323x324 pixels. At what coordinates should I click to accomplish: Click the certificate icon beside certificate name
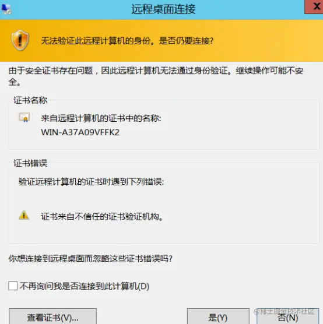pos(24,117)
